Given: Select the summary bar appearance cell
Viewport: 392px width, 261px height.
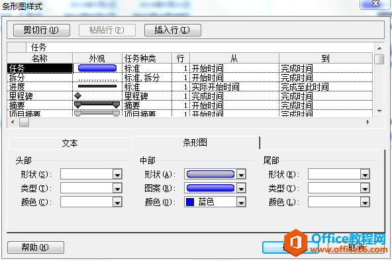Looking at the screenshot, I should pos(97,105).
